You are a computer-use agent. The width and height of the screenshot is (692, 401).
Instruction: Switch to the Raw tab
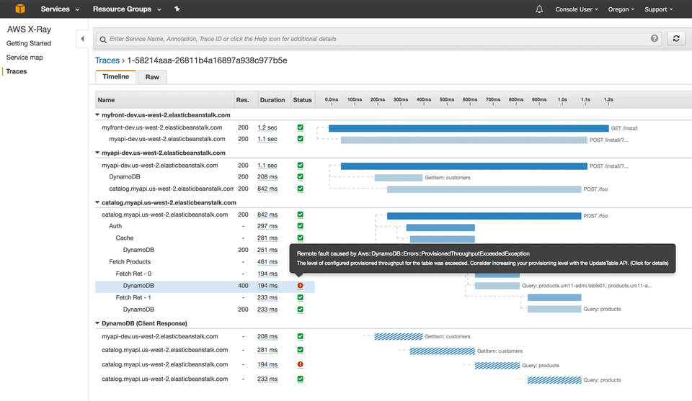point(152,77)
